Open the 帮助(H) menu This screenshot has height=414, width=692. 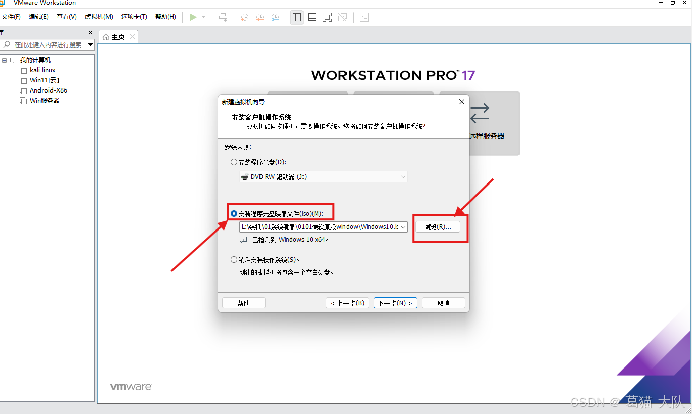click(165, 17)
